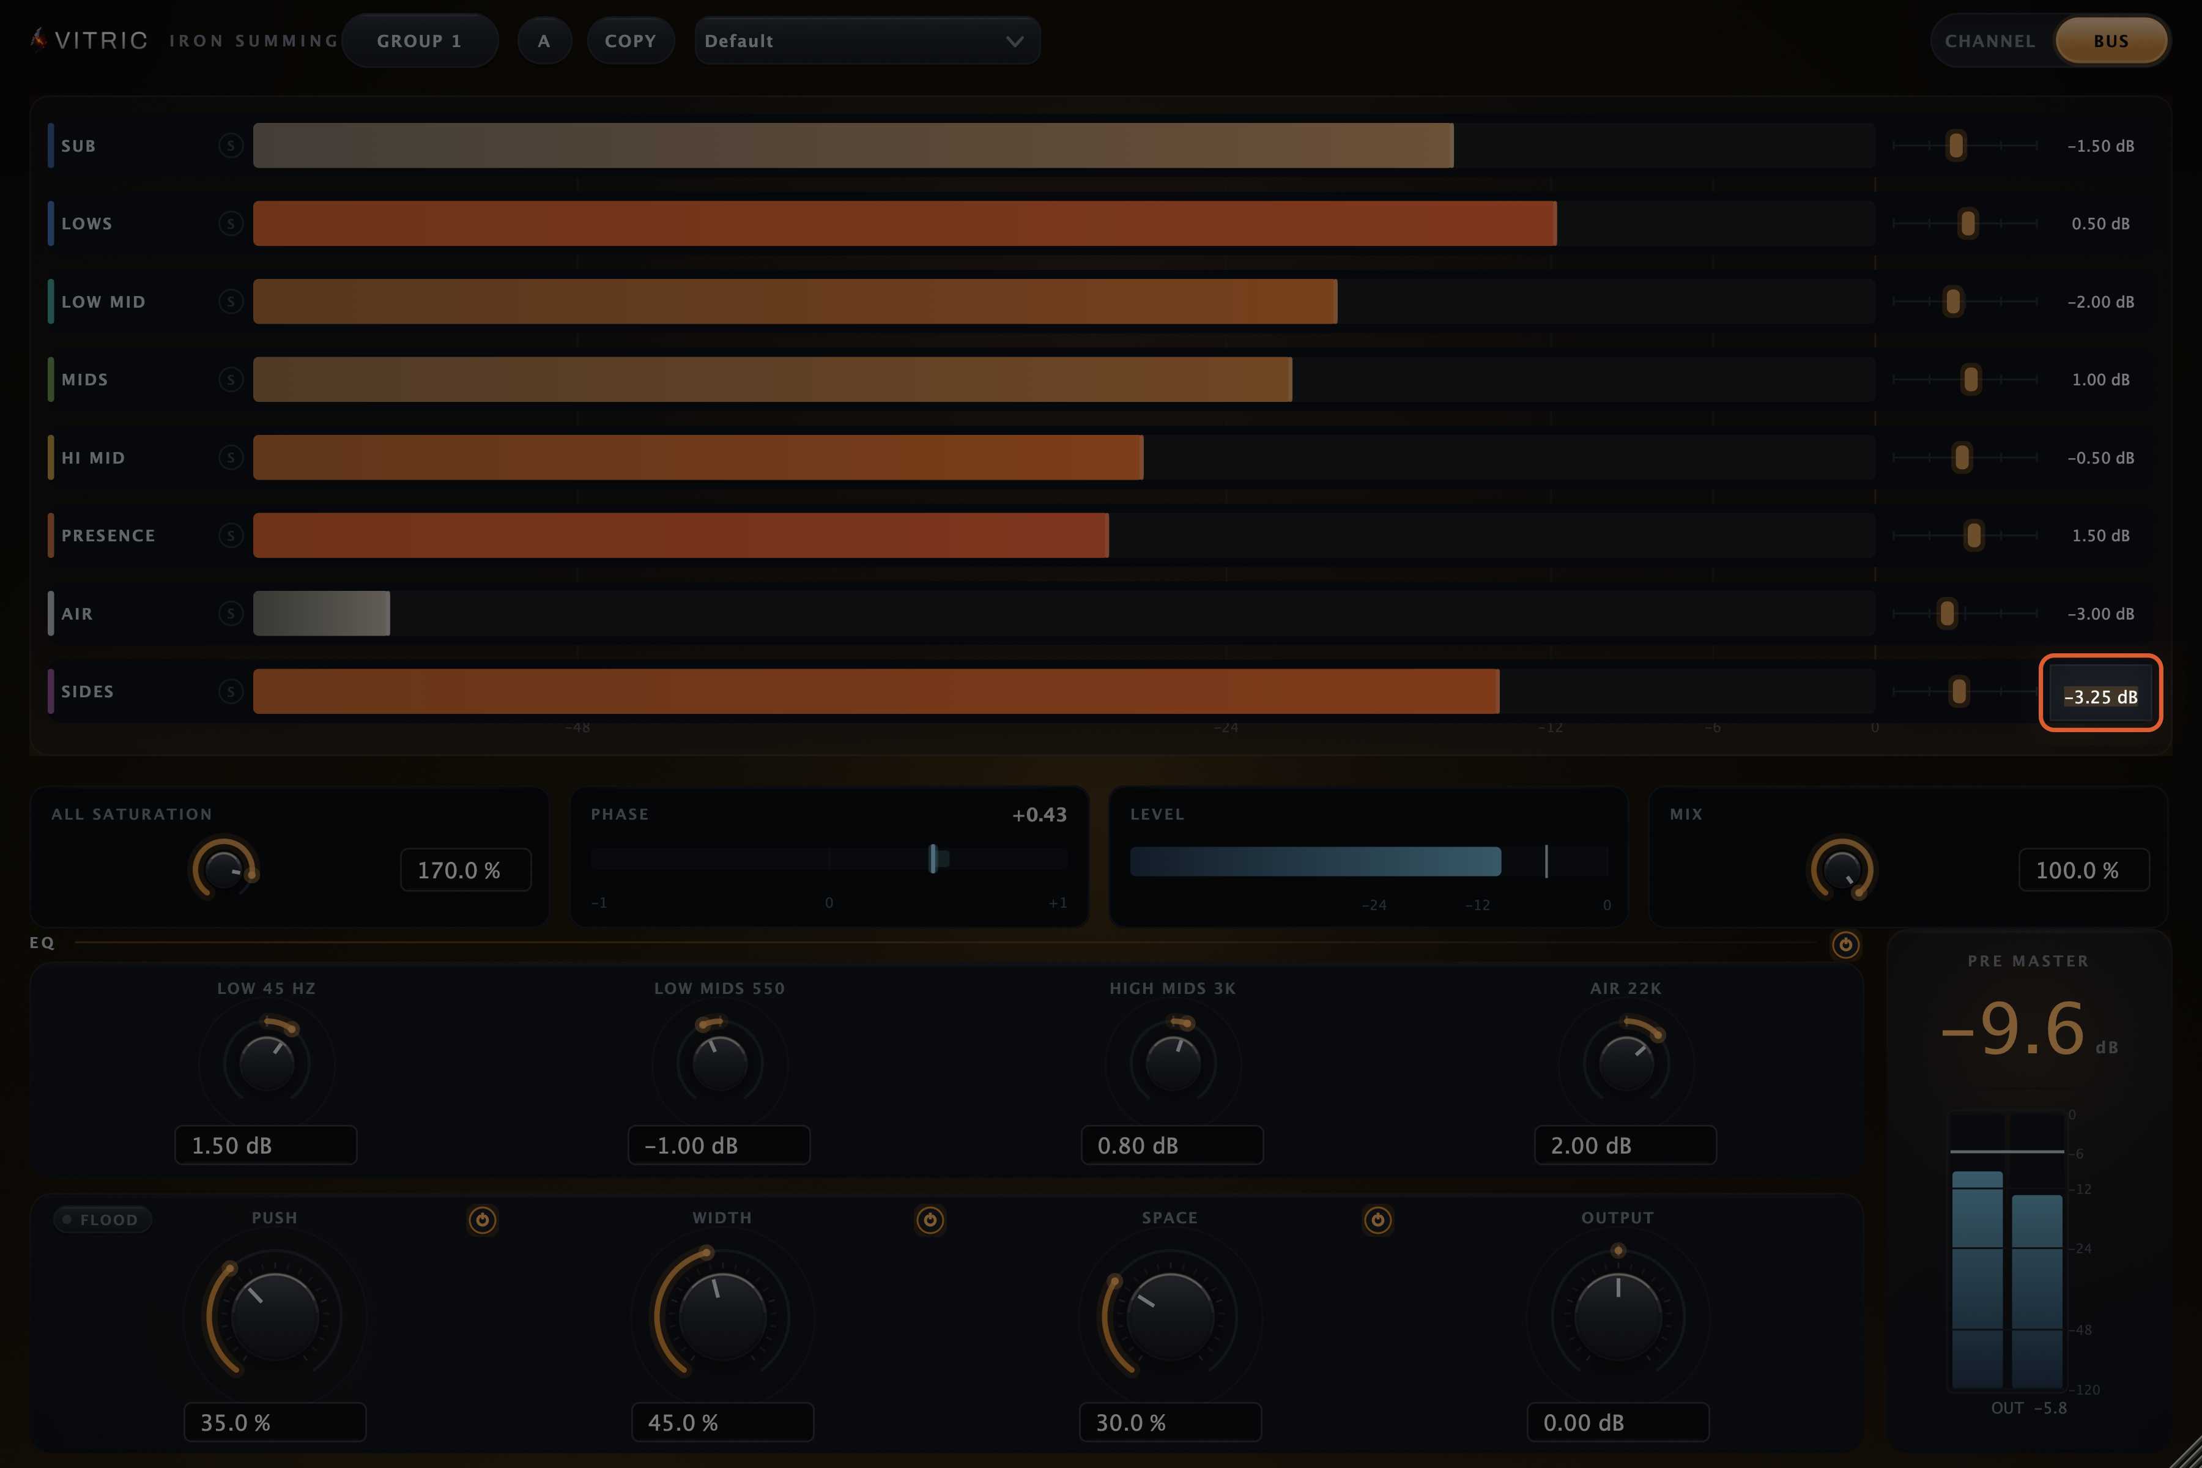The image size is (2202, 1468).
Task: Click the AIR 22K EQ knob
Action: point(1626,1064)
